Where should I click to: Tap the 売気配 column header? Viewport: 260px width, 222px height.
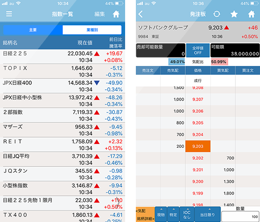click(x=173, y=71)
